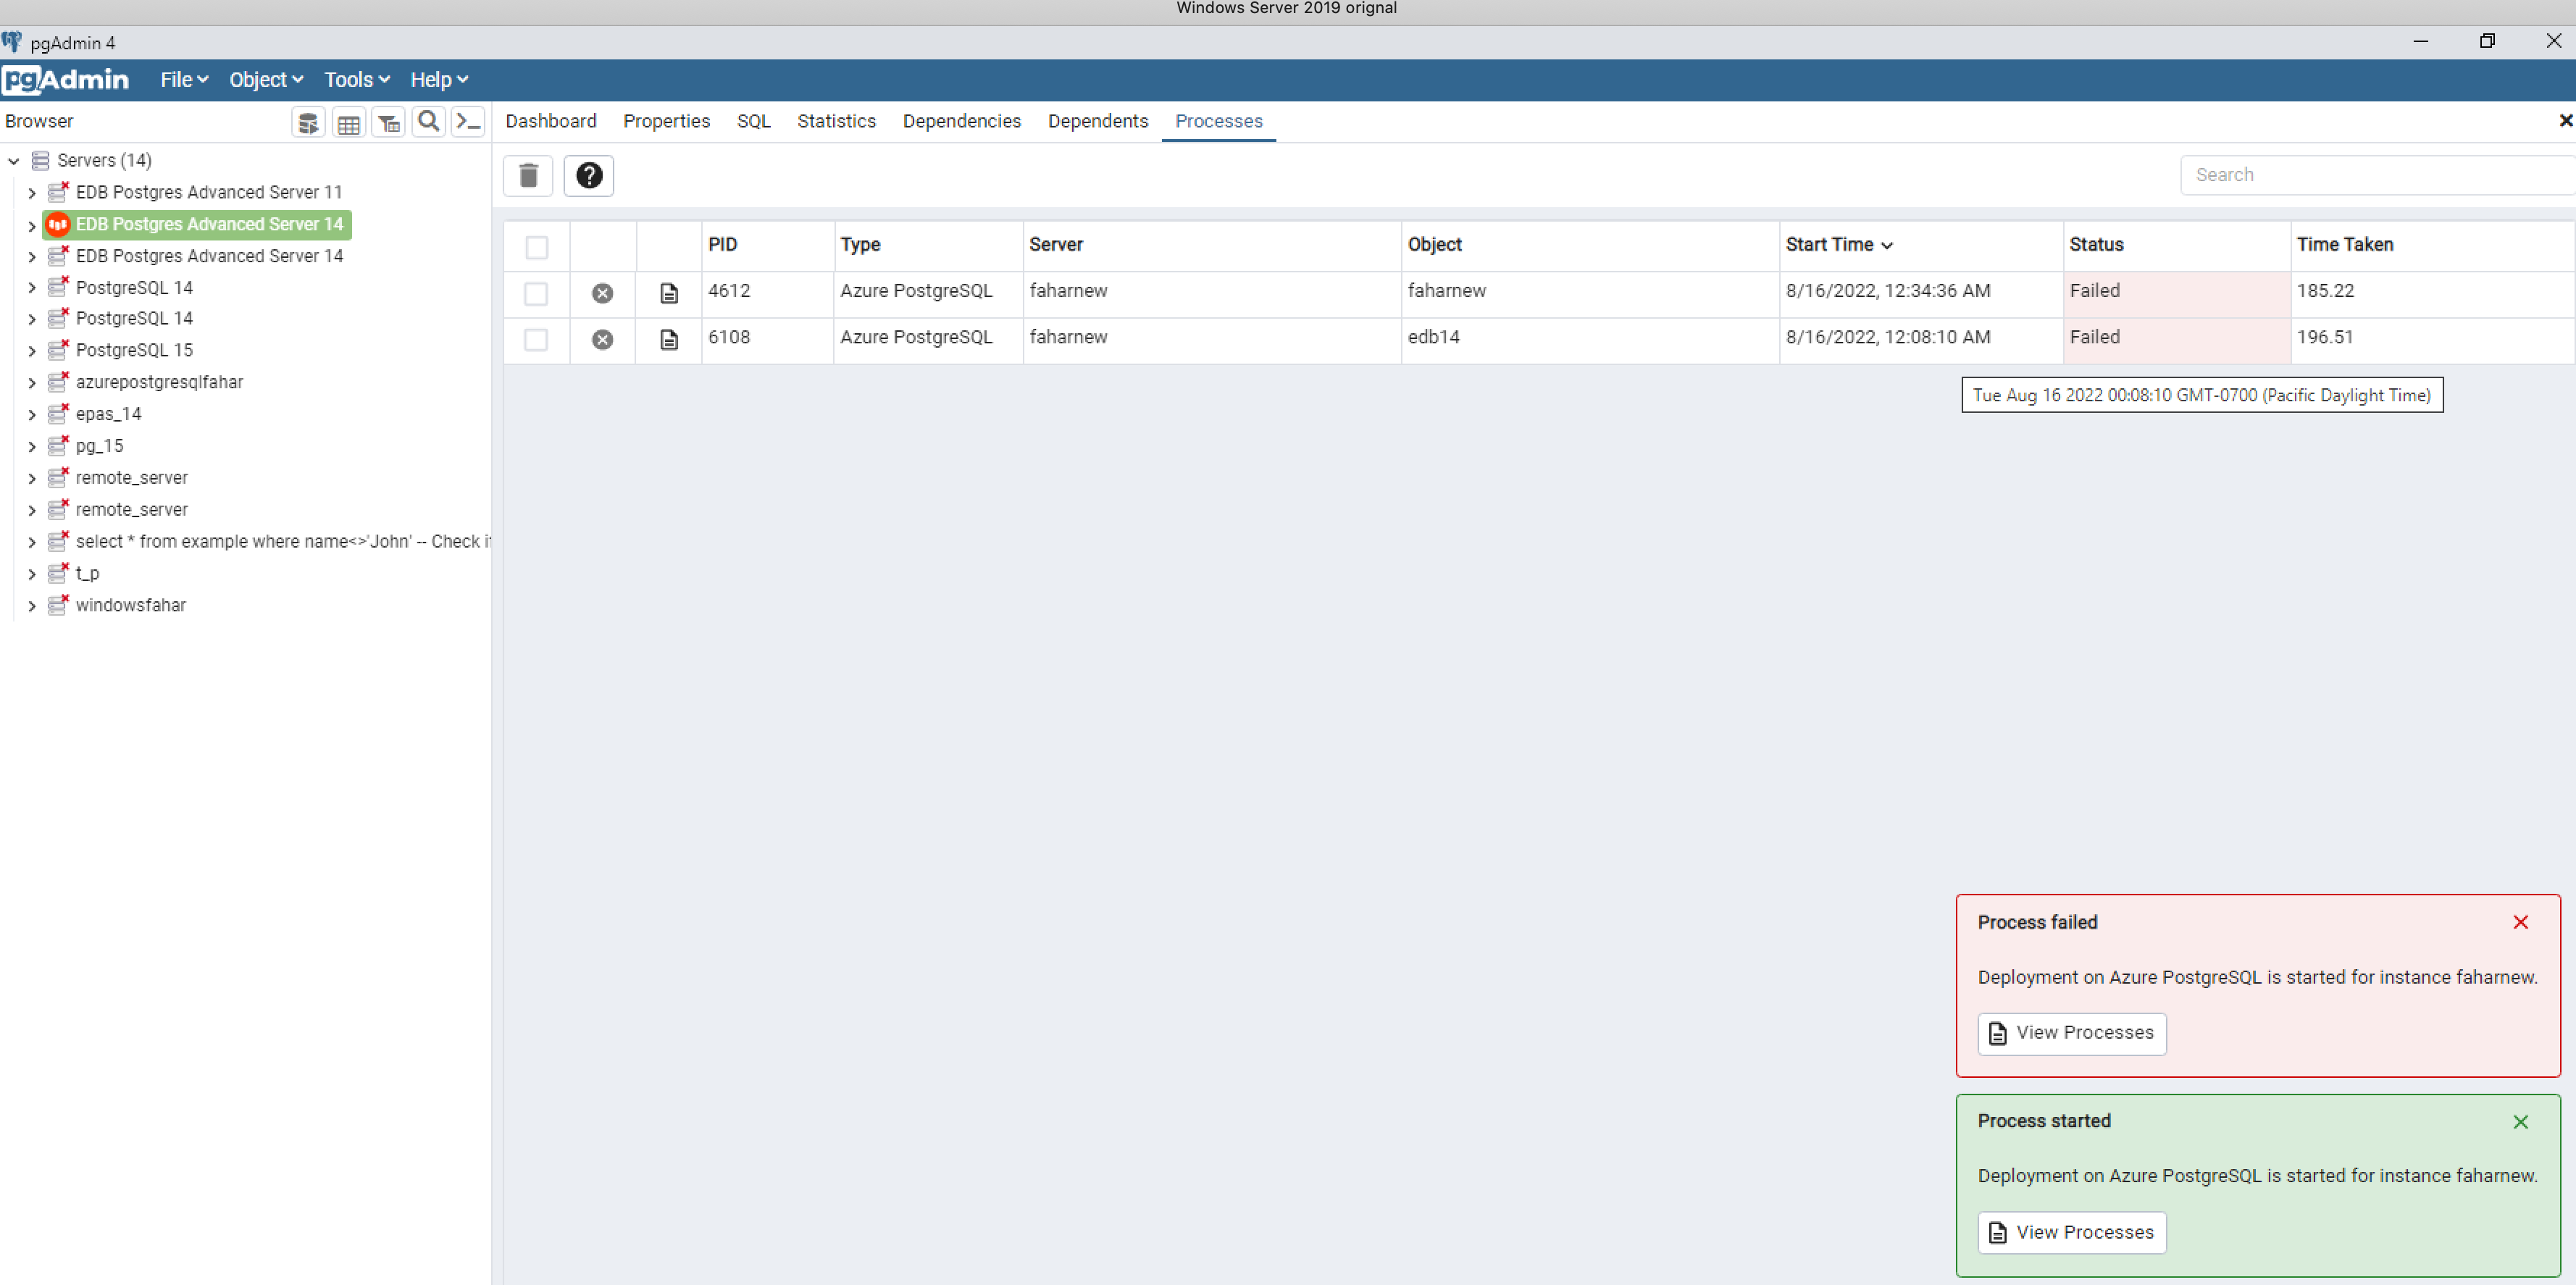Check the checkbox for the fahamew process row
Screen dimensions: 2576x1285
(x=537, y=293)
